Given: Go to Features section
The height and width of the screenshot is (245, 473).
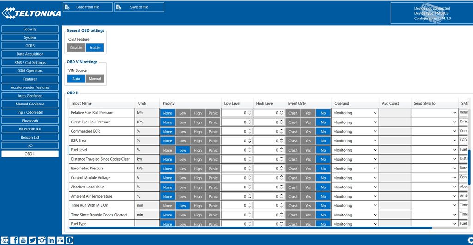Looking at the screenshot, I should (30, 79).
